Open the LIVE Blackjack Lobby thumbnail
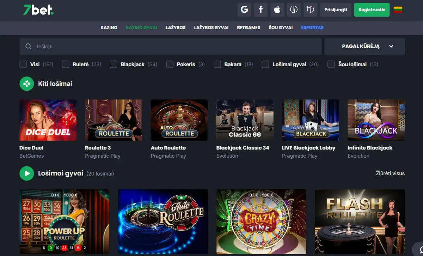 click(311, 120)
